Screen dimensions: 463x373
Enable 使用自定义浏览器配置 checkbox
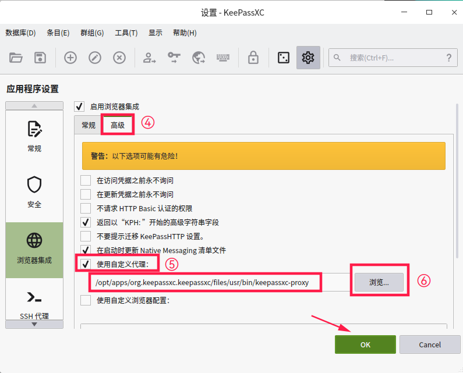[x=86, y=300]
